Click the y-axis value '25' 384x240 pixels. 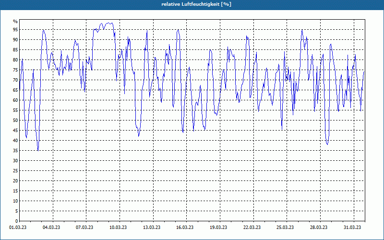click(x=15, y=171)
